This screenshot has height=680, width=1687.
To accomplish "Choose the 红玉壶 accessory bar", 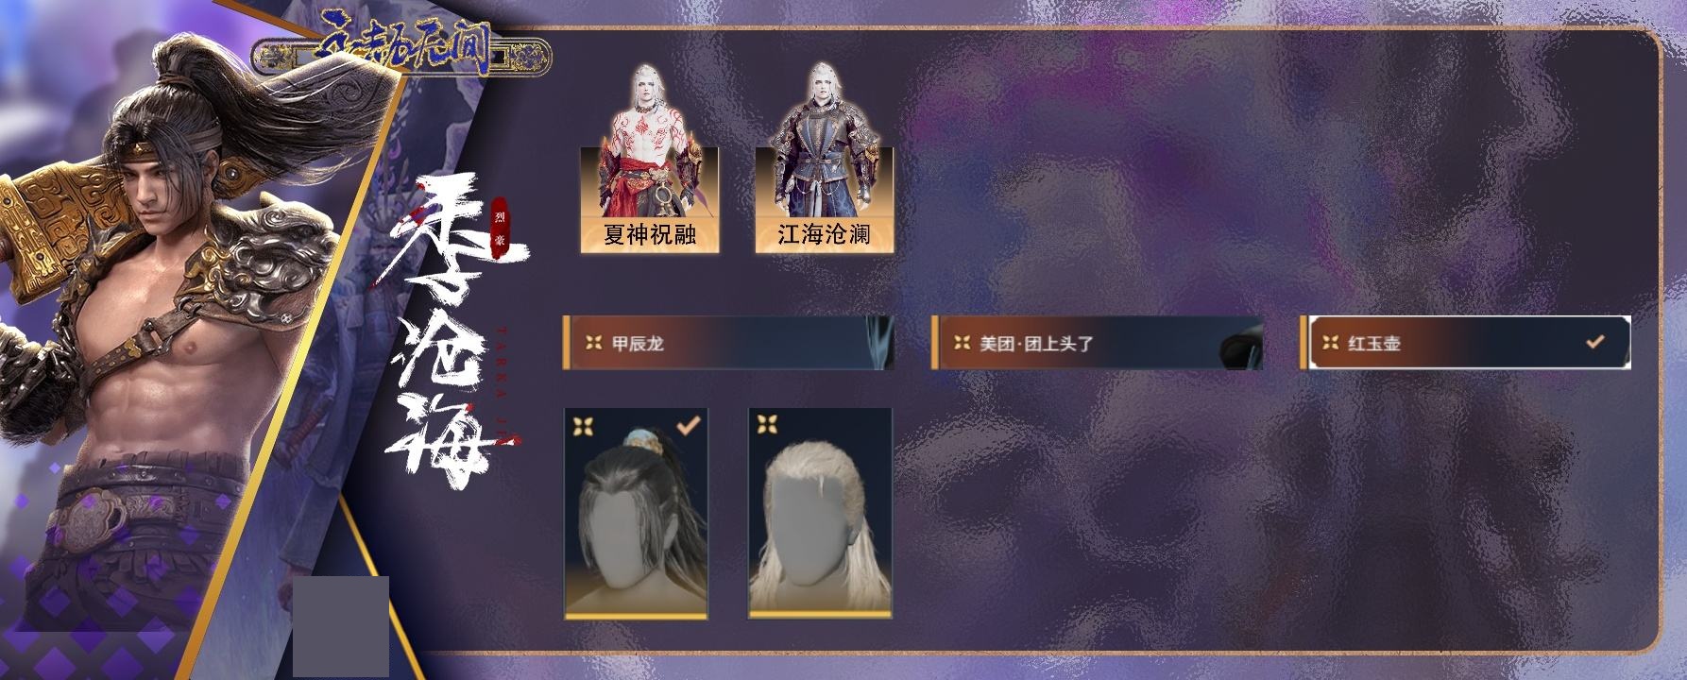I will 1465,343.
